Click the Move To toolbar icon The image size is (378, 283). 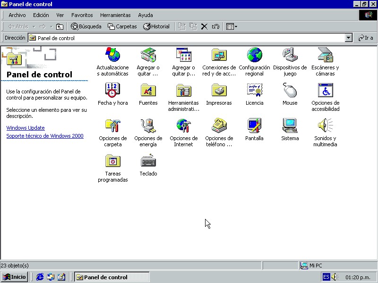tap(182, 26)
